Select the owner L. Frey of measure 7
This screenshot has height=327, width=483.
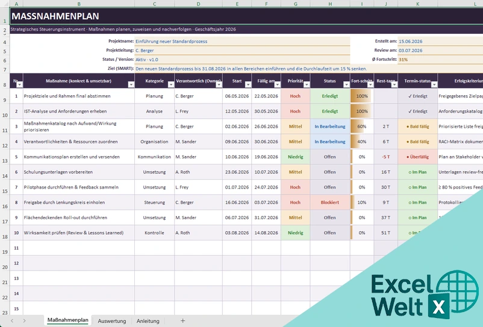(198, 187)
